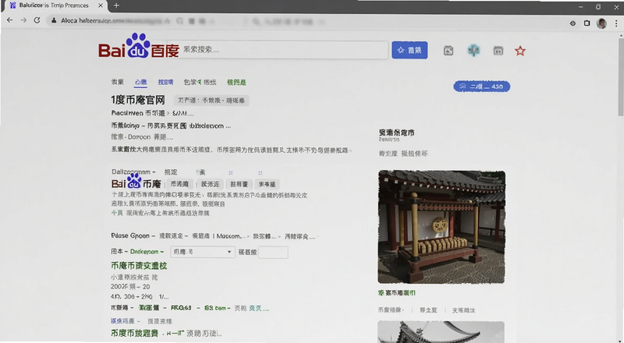
Task: Click the browser forward arrow
Action: (23, 20)
